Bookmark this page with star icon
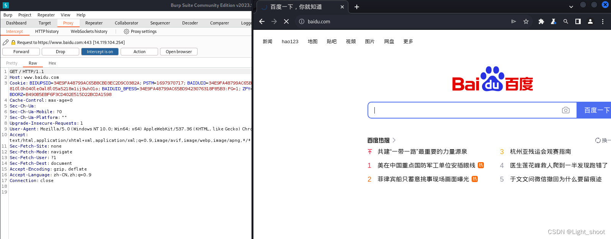The image size is (611, 239). point(526,21)
